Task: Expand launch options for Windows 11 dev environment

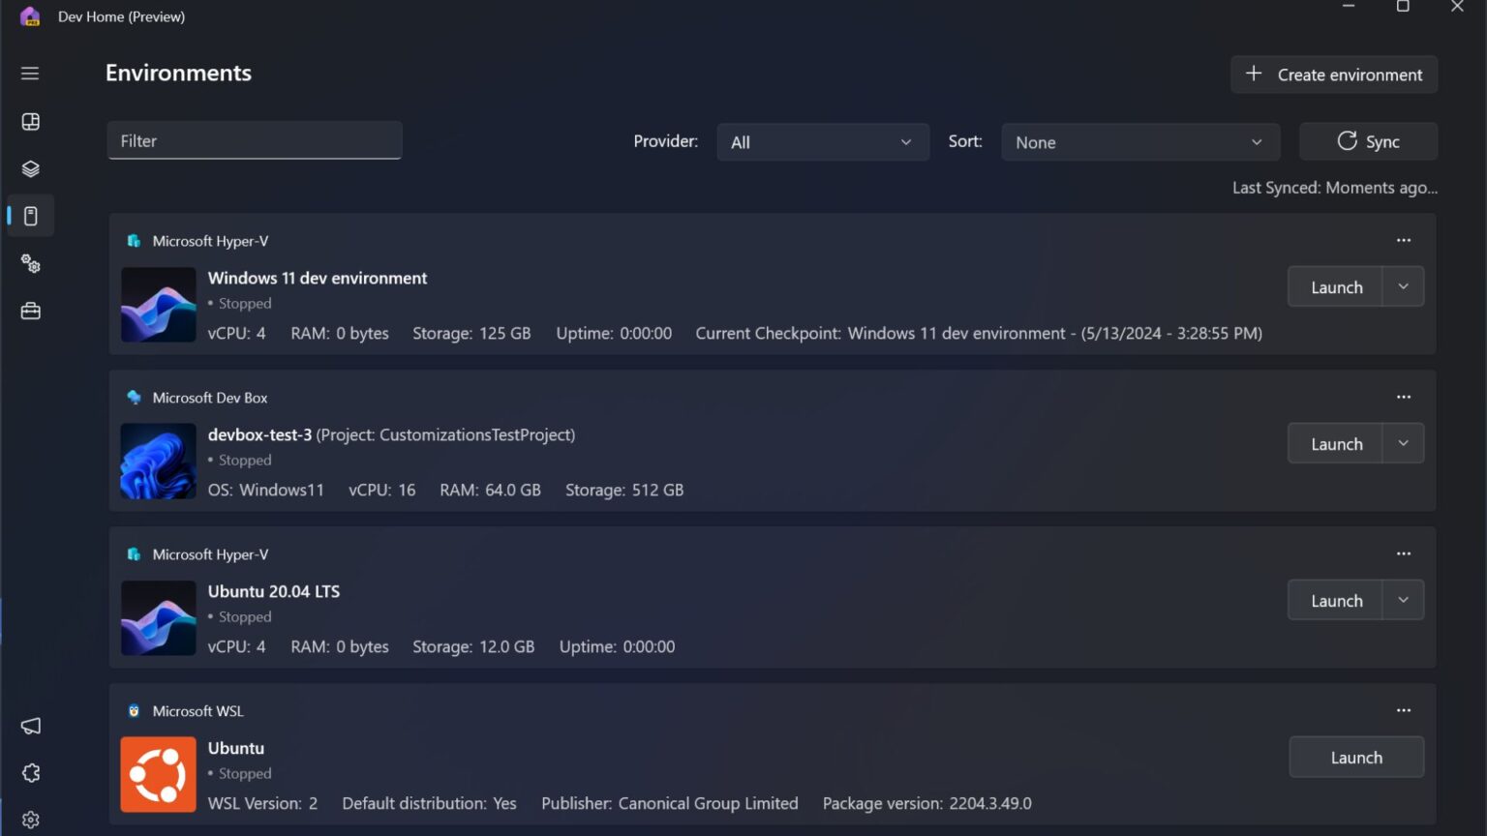Action: [1402, 286]
